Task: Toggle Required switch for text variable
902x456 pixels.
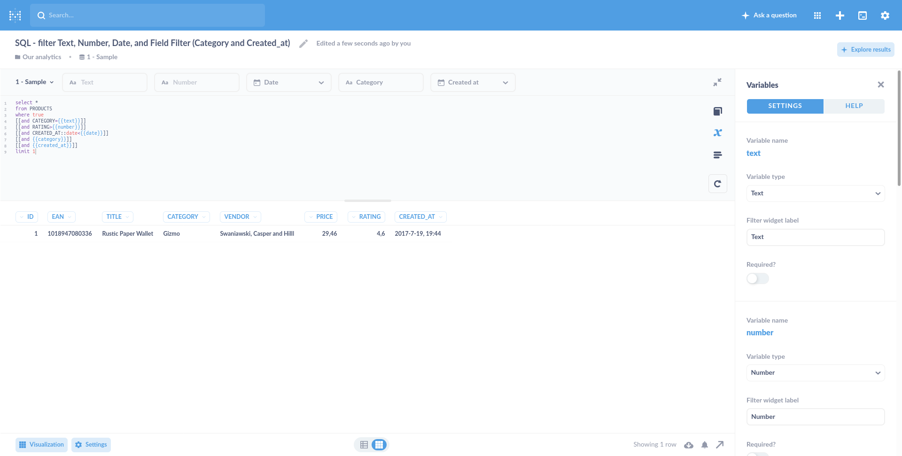Action: click(x=757, y=278)
